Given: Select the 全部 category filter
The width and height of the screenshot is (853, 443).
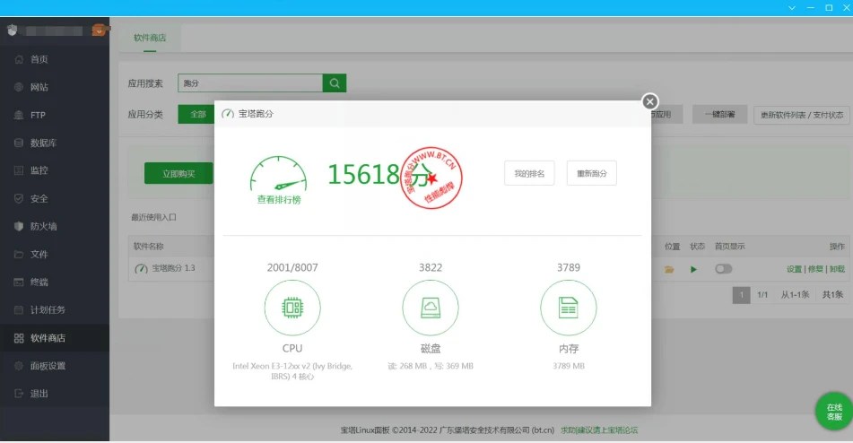Looking at the screenshot, I should tap(197, 114).
